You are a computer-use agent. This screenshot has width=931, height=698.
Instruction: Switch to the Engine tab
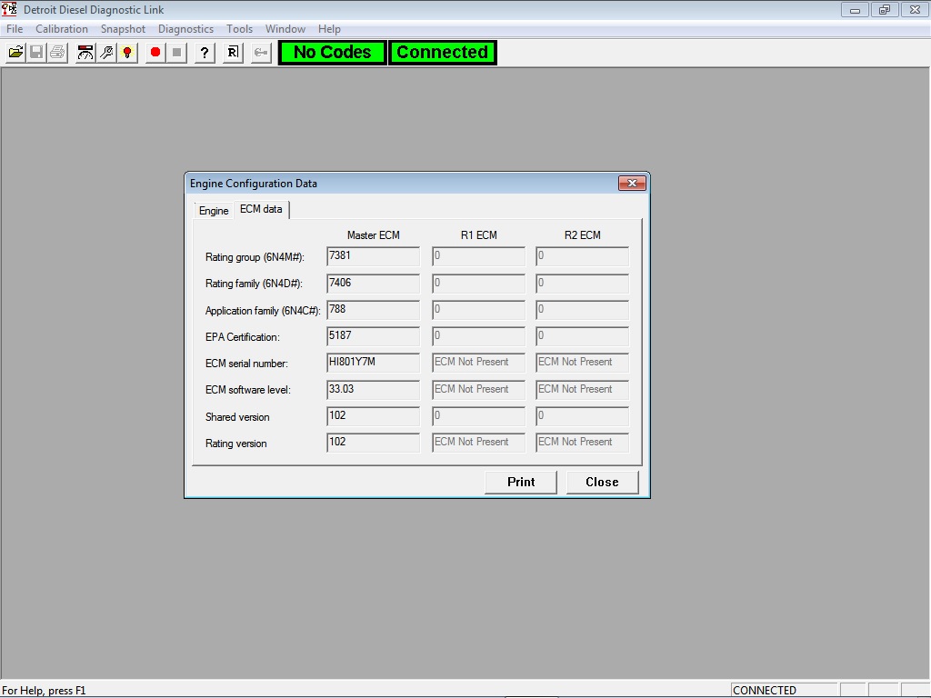coord(212,210)
